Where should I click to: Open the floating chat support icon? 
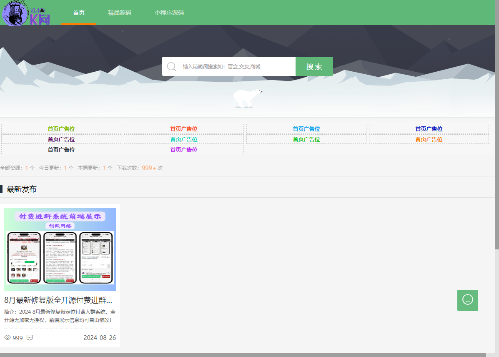467,300
